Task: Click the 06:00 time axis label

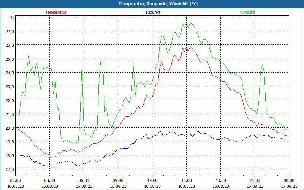Action: pos(84,181)
